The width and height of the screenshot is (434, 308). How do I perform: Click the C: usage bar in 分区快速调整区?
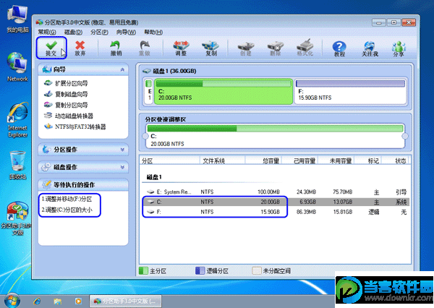275,129
